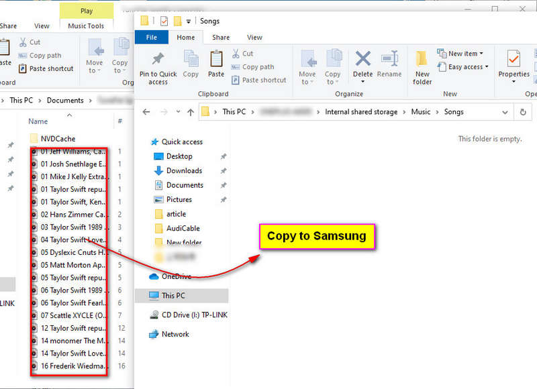Click Paste shortcut in Songs window ribbon

259,80
